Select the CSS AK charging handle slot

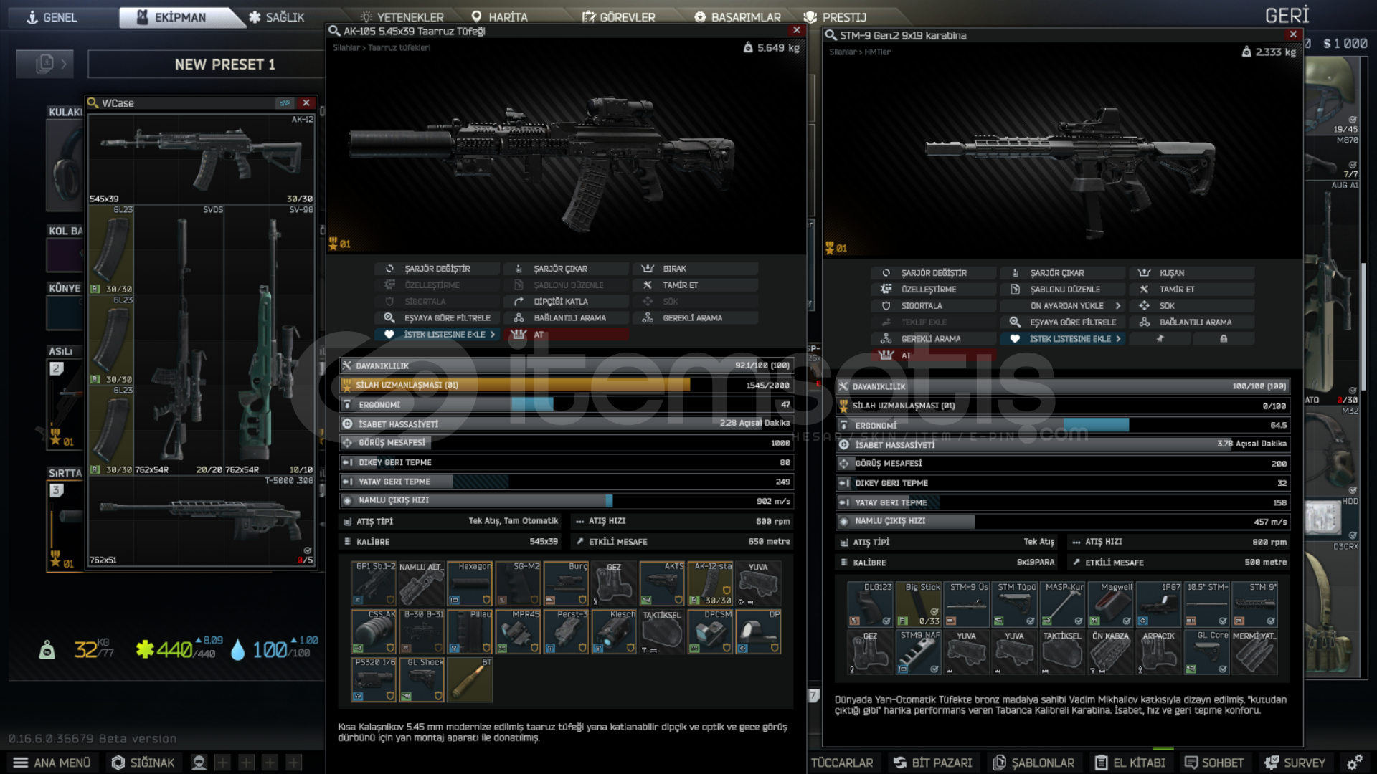[x=374, y=631]
